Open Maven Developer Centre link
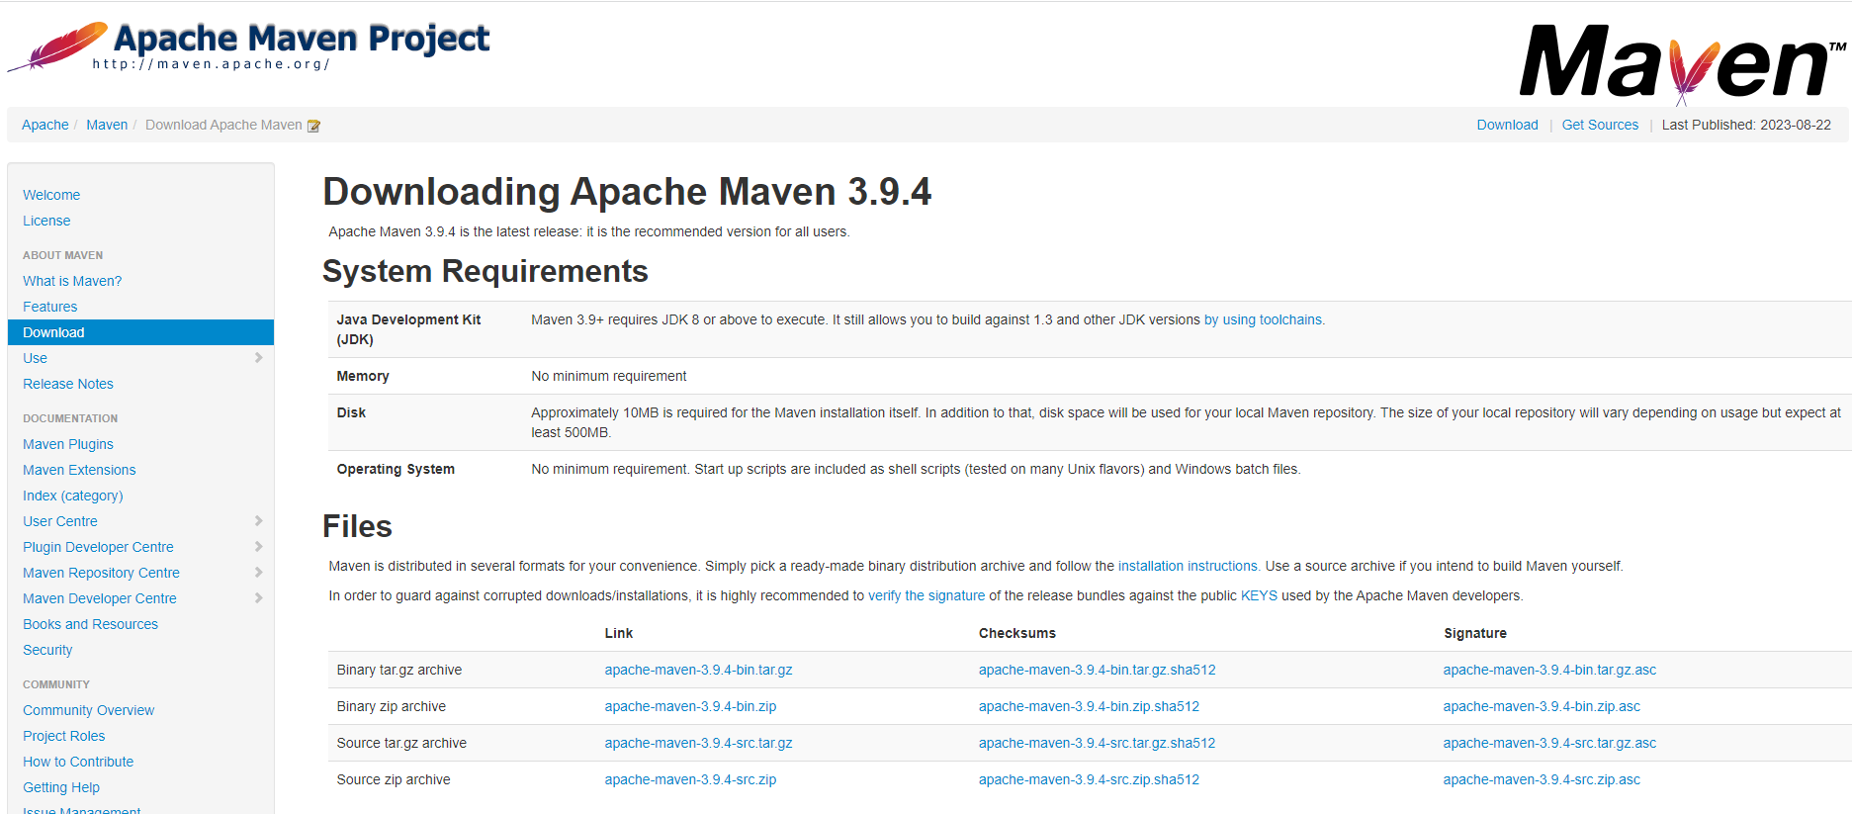1852x814 pixels. tap(100, 598)
